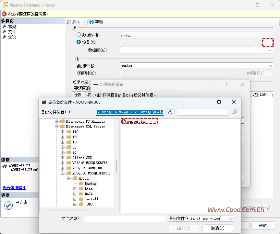Image resolution: width=280 pixels, height=234 pixels.
Task: Click the 备份文件位置 path field
Action: 130,112
